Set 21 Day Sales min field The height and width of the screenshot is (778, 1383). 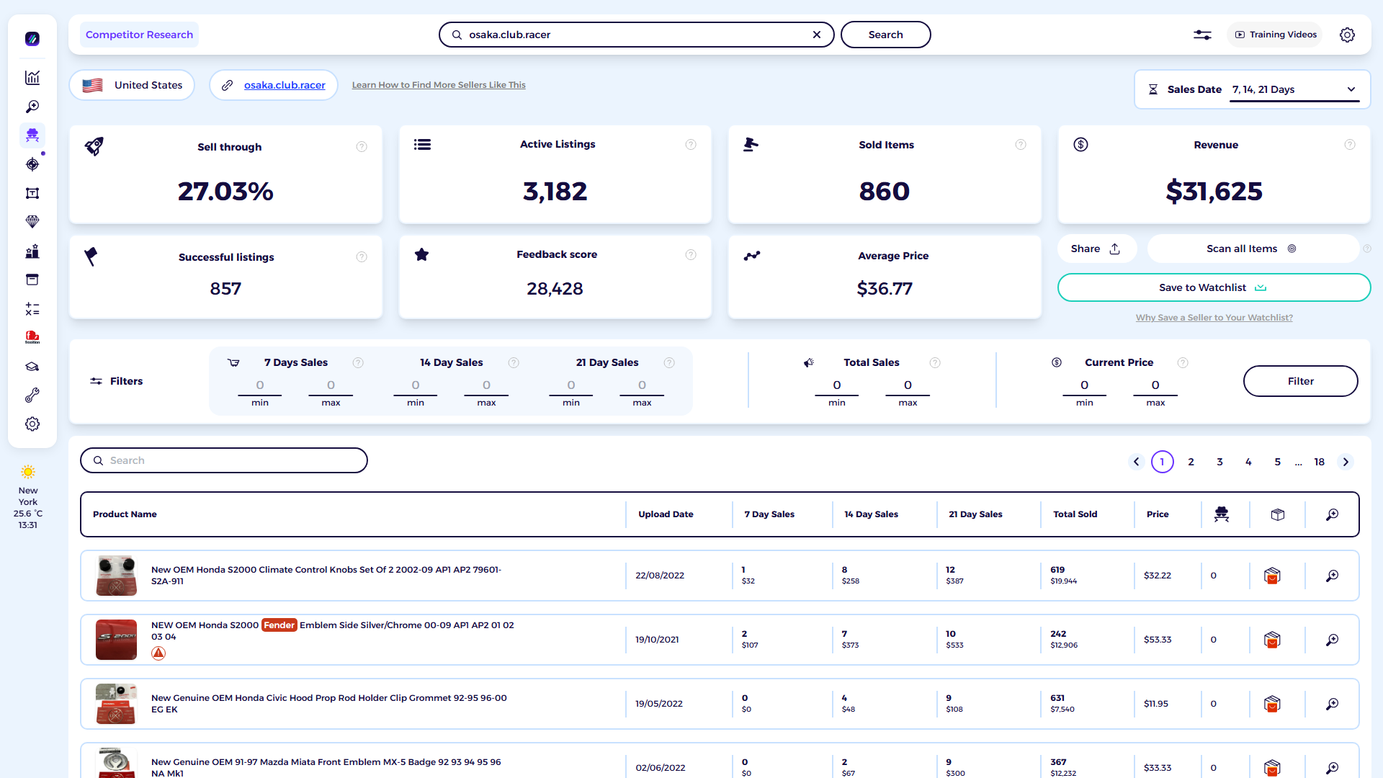571,385
